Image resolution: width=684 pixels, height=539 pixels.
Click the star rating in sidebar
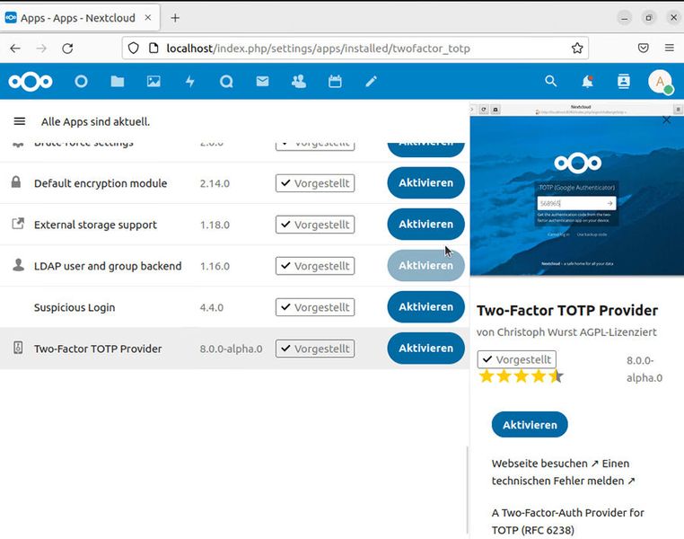click(x=521, y=376)
